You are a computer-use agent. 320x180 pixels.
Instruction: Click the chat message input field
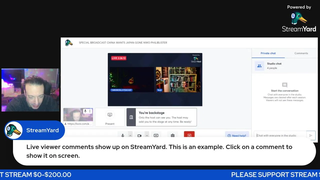click(x=280, y=135)
